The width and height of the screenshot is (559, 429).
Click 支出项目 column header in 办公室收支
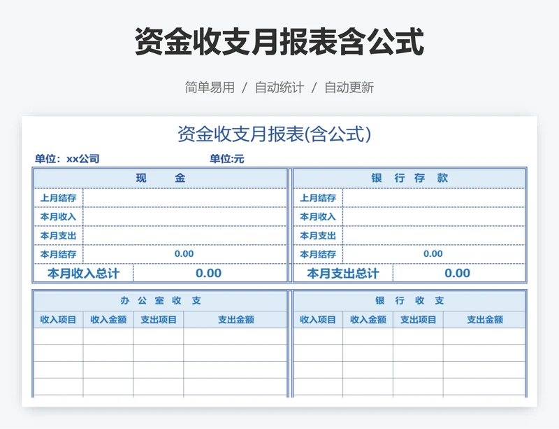(159, 320)
